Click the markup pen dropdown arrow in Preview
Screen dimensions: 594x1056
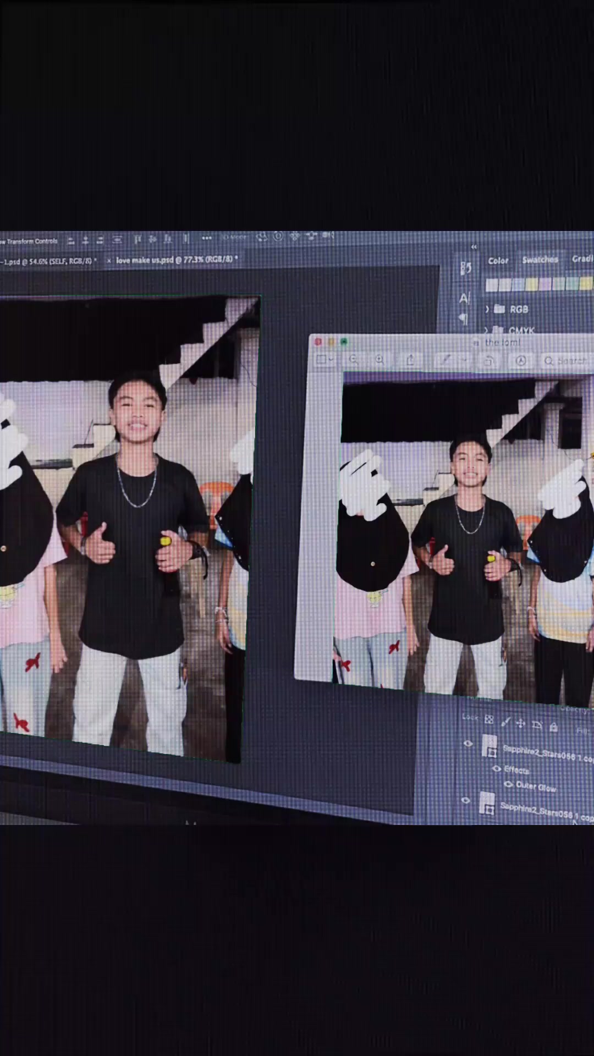[464, 360]
